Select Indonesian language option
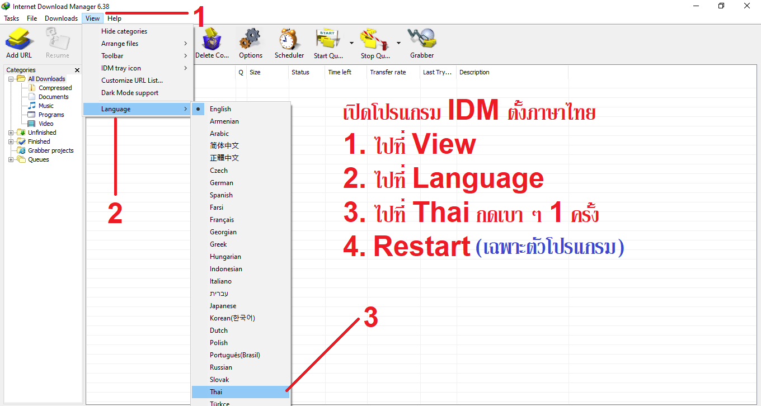This screenshot has width=761, height=406. click(241, 269)
